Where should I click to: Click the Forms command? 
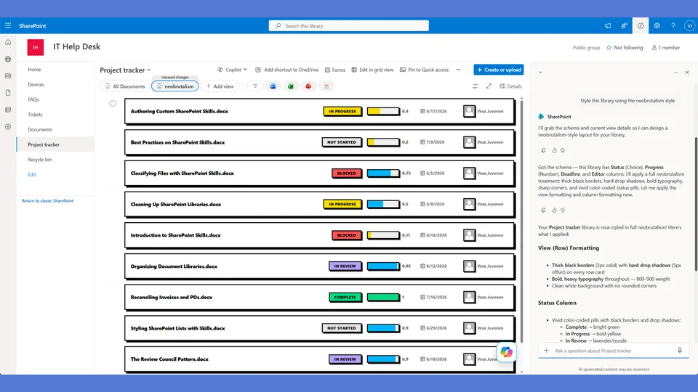pyautogui.click(x=335, y=70)
